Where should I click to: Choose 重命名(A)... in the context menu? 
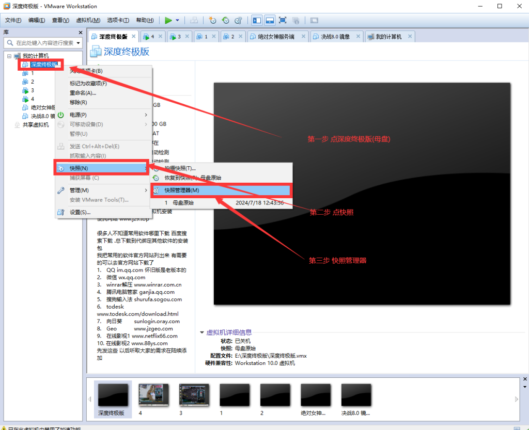tap(104, 93)
